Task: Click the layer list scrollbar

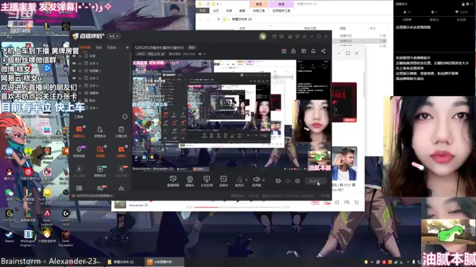Action: [130, 72]
